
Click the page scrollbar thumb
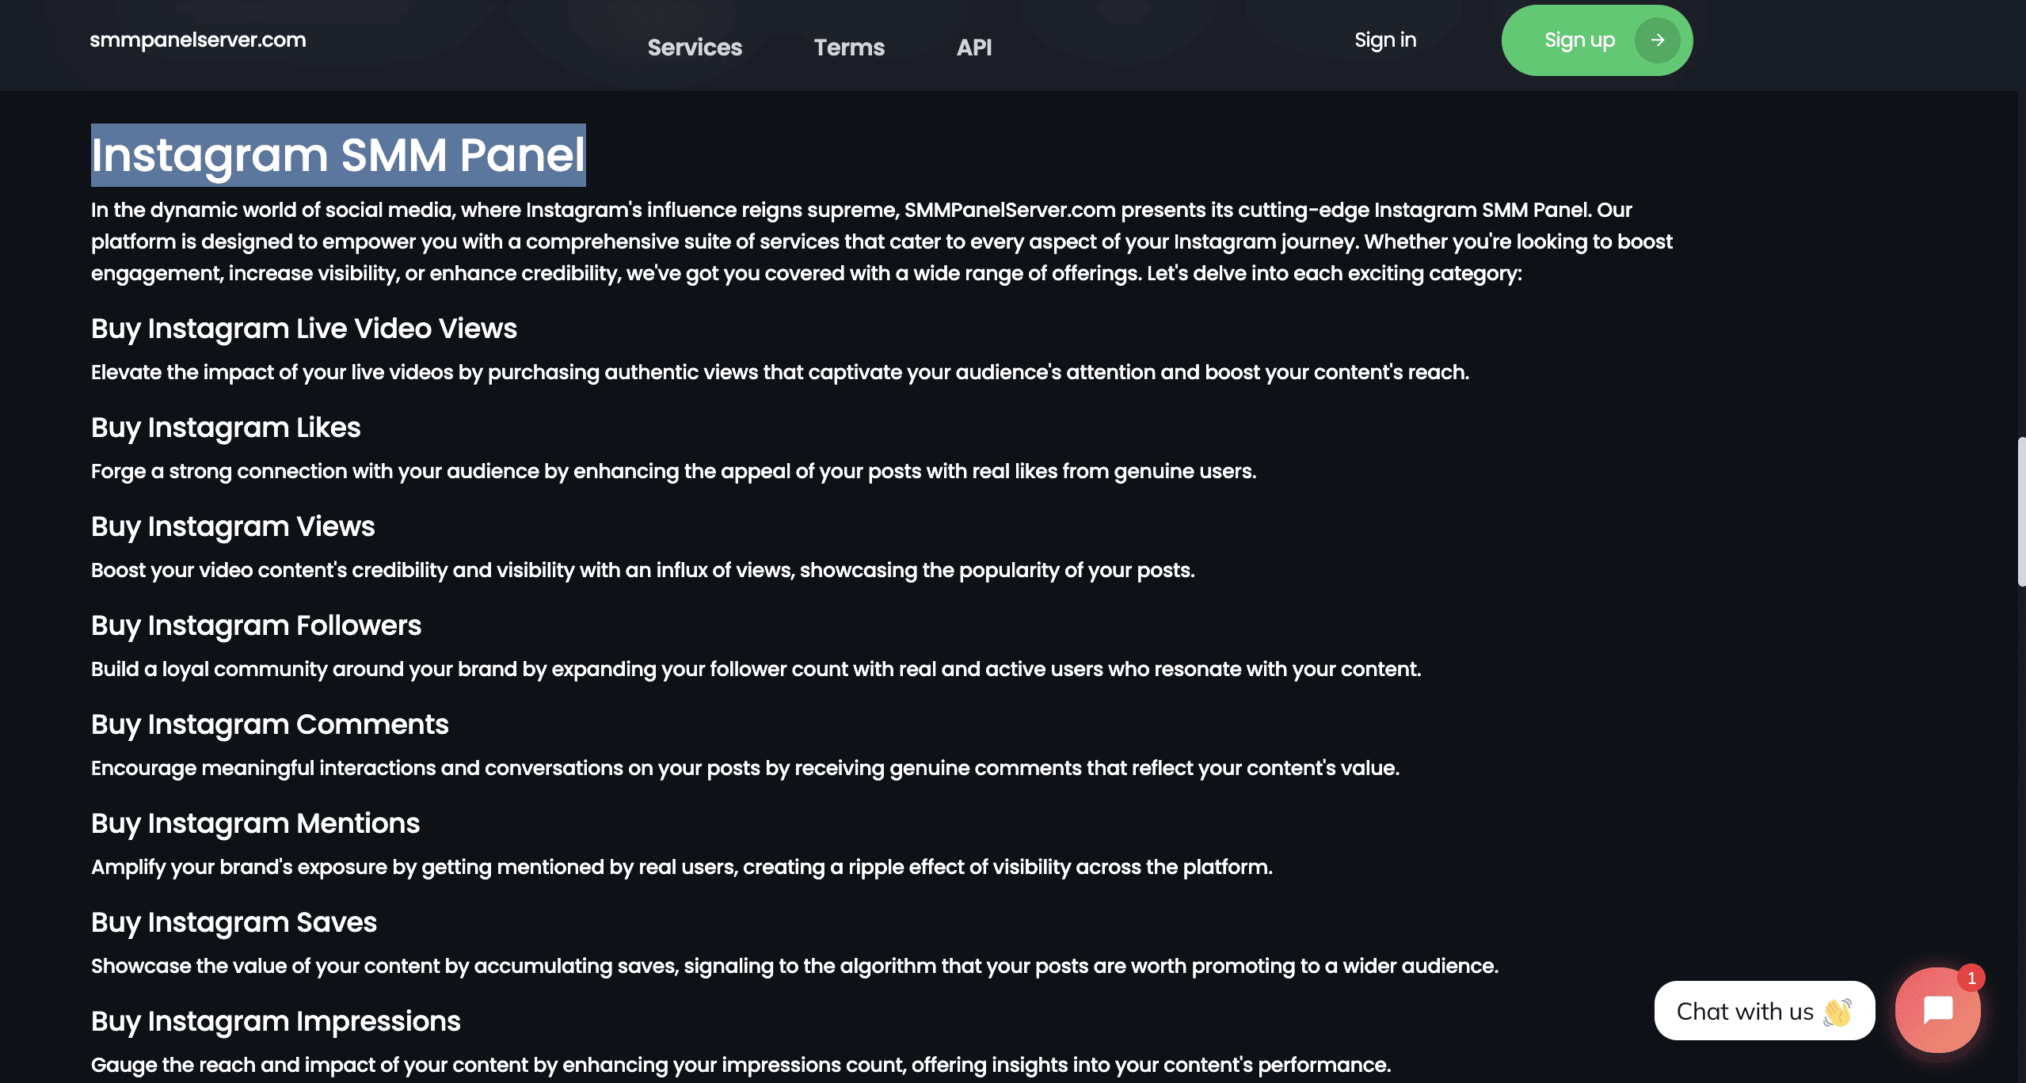(x=2021, y=511)
